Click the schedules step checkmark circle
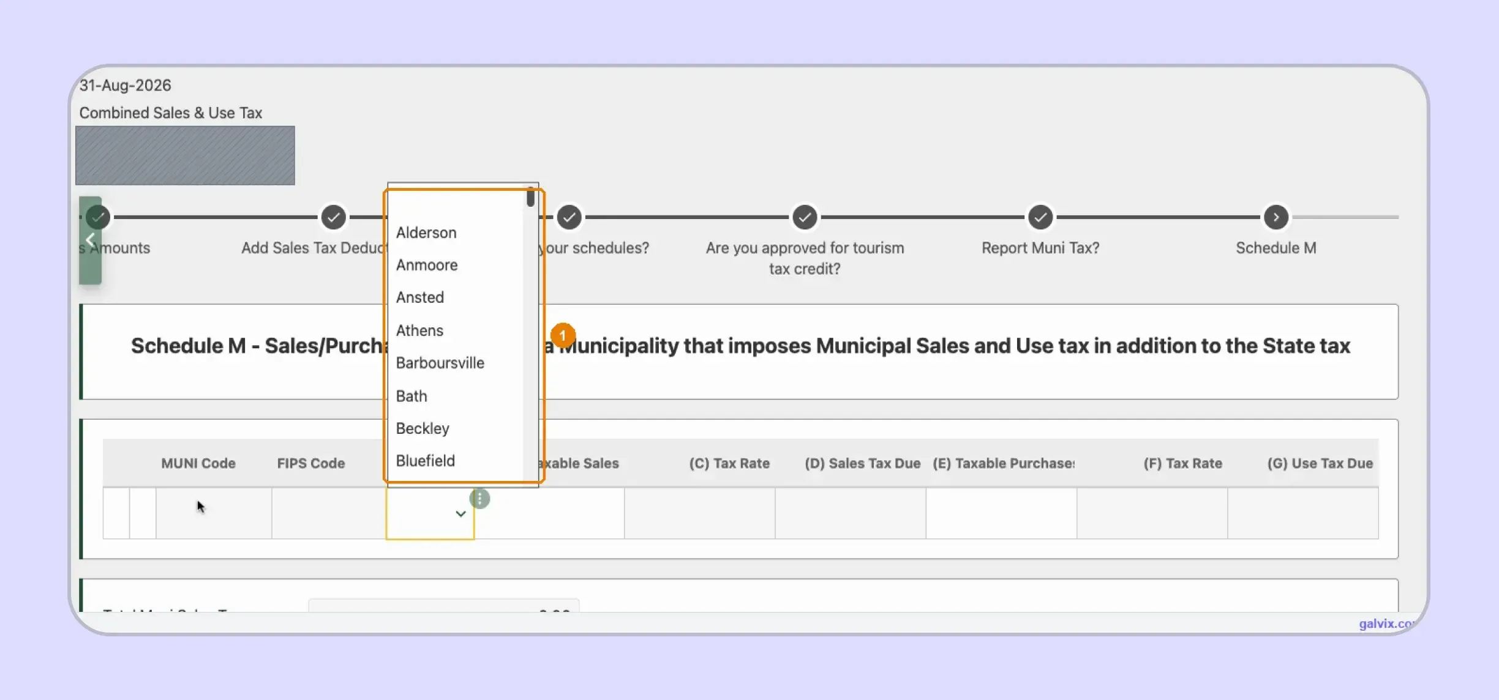Image resolution: width=1499 pixels, height=700 pixels. [569, 217]
